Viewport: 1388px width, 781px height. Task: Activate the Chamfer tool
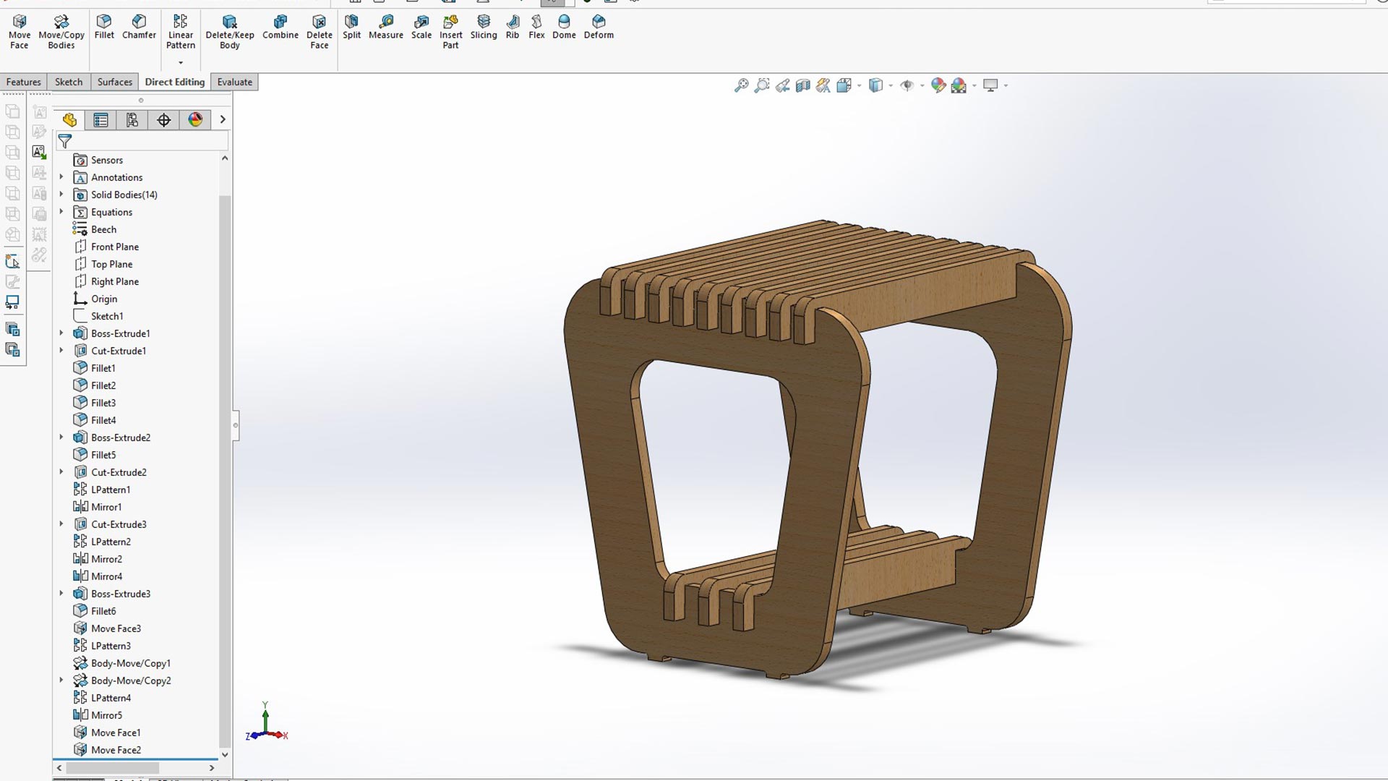[139, 27]
